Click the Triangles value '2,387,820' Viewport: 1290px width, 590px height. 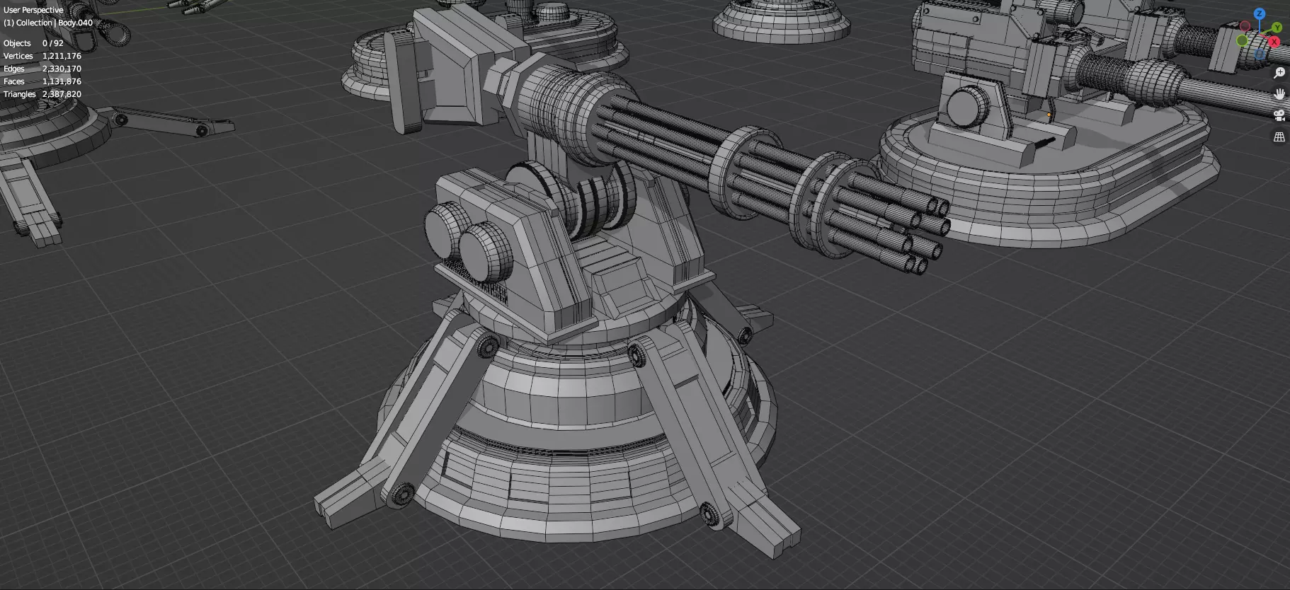point(62,94)
